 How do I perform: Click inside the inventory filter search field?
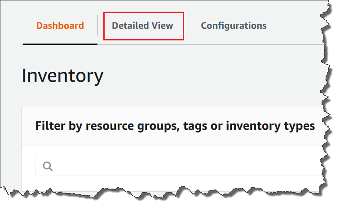[180, 166]
